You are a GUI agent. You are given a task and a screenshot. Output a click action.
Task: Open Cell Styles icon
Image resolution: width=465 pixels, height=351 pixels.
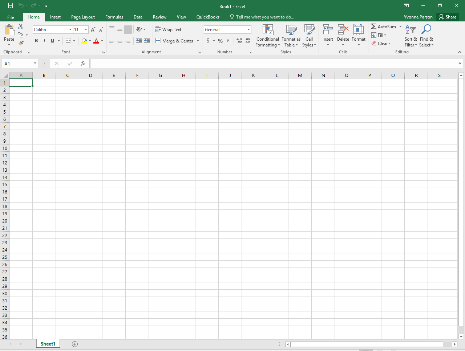pos(309,30)
